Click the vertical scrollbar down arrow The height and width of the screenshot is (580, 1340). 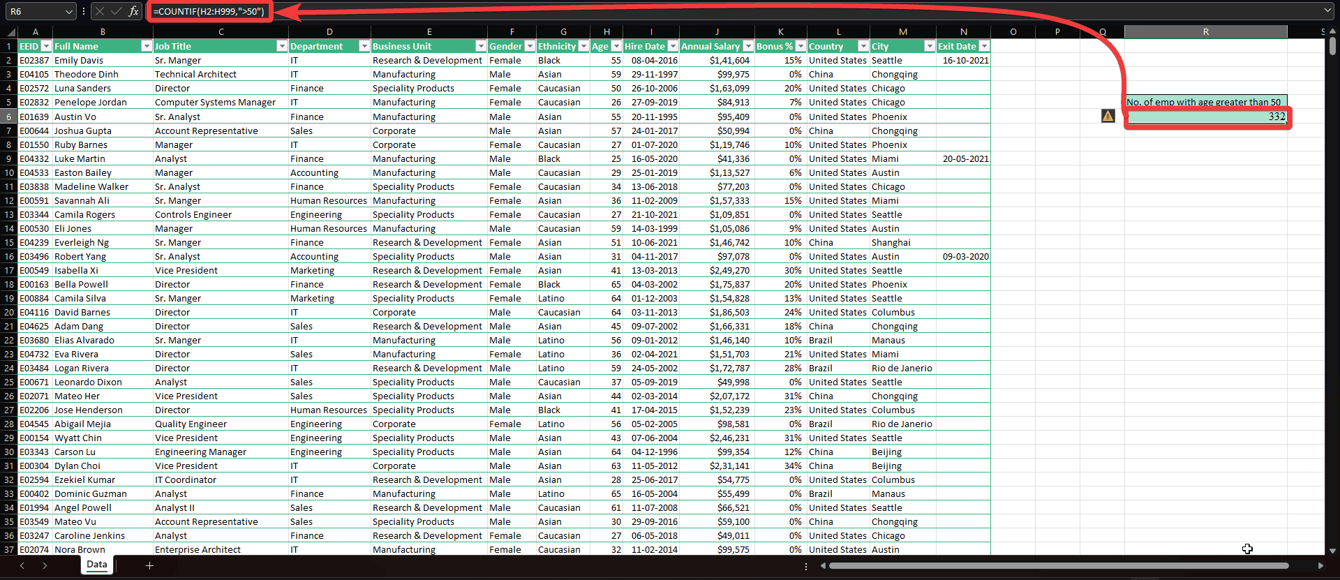(1332, 550)
